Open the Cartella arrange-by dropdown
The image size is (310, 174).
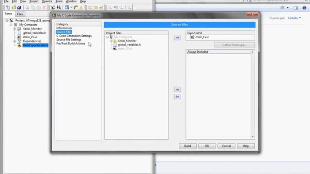[x=294, y=18]
